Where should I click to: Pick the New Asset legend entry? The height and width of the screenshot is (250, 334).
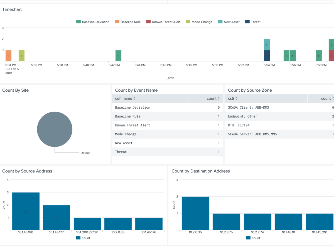tap(231, 22)
